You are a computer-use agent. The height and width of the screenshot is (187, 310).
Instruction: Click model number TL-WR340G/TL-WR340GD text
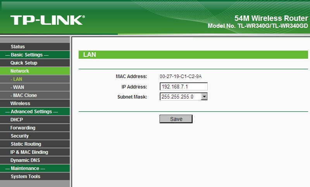[273, 26]
